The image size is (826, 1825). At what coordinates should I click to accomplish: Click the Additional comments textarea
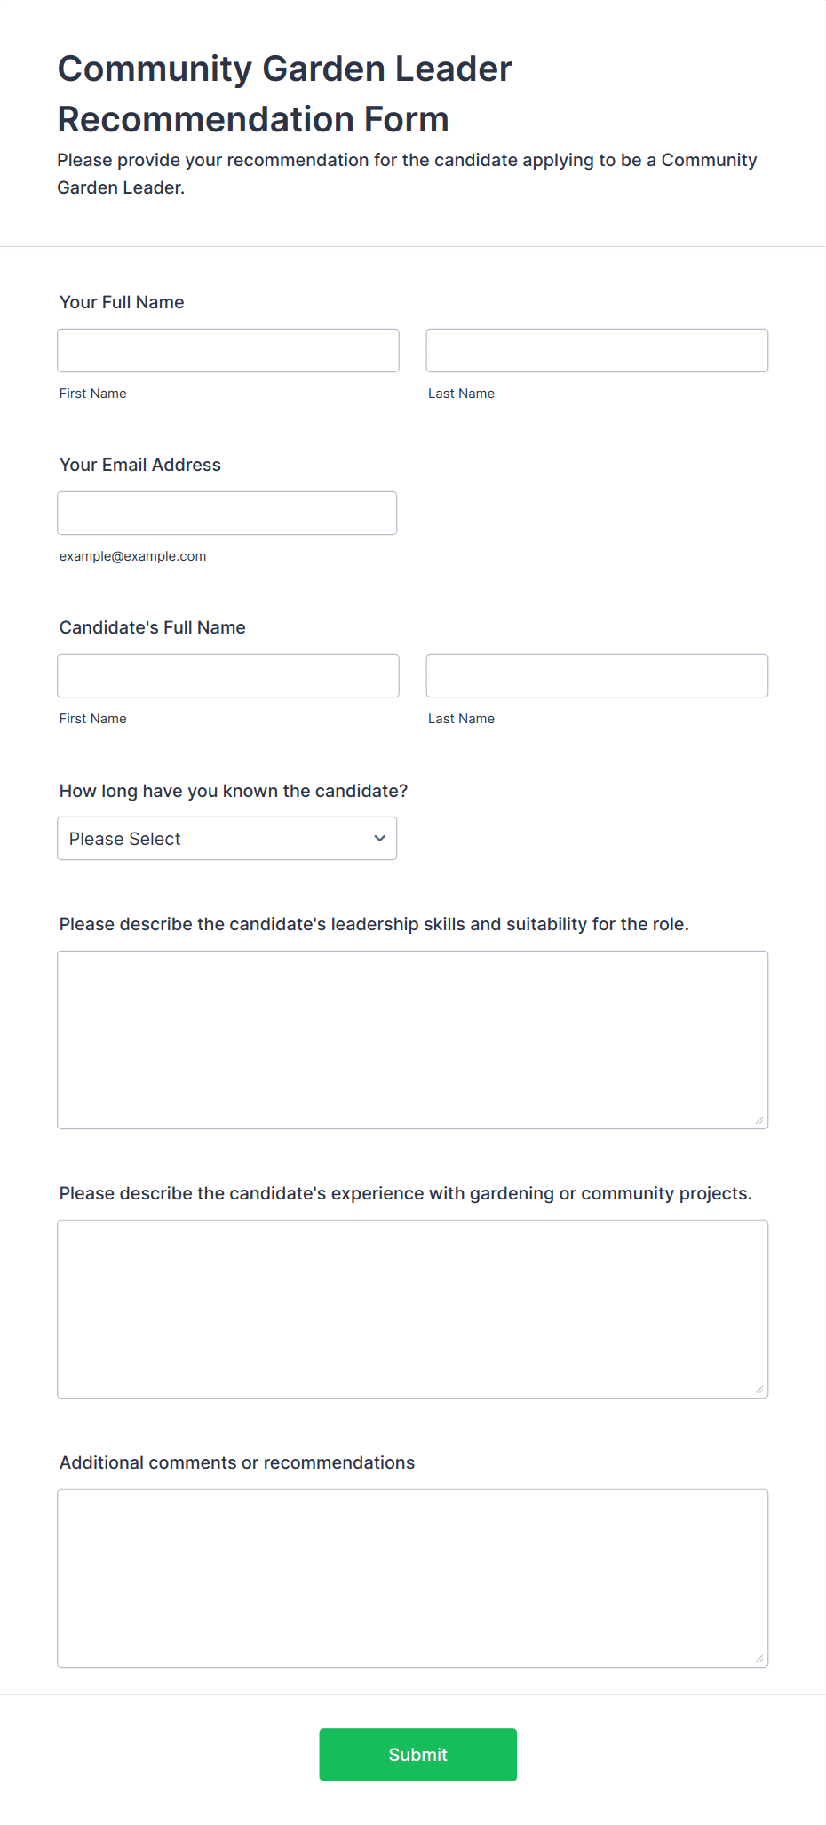pos(413,1579)
